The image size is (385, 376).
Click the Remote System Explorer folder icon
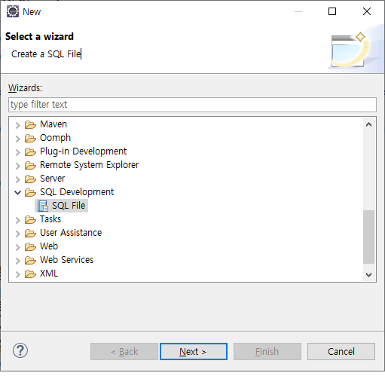point(30,165)
